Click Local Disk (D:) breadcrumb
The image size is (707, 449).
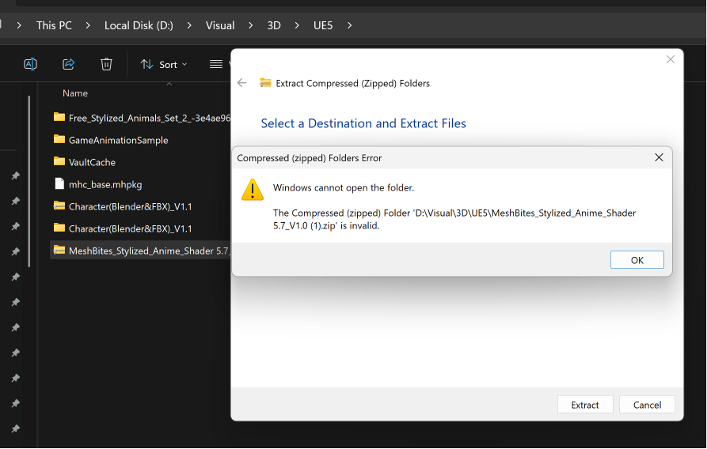tap(139, 25)
